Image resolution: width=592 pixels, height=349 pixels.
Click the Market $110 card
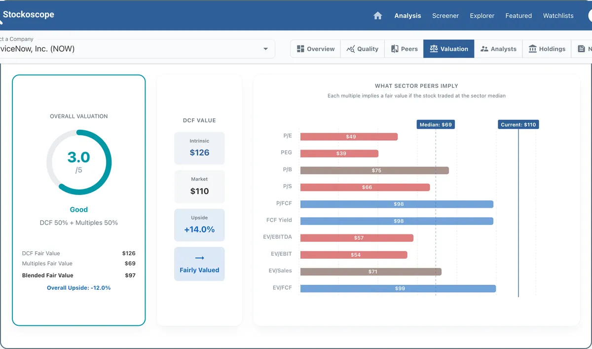199,187
